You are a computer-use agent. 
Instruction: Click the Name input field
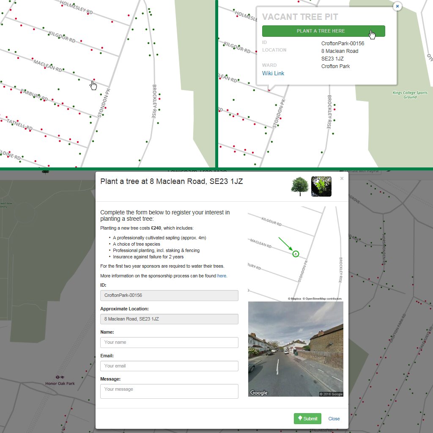point(169,343)
